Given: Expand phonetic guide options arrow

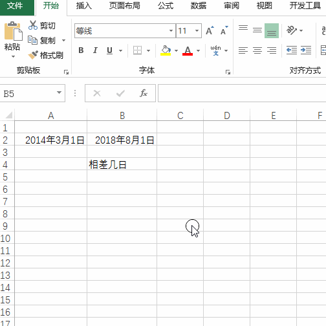Looking at the screenshot, I should pos(226,50).
